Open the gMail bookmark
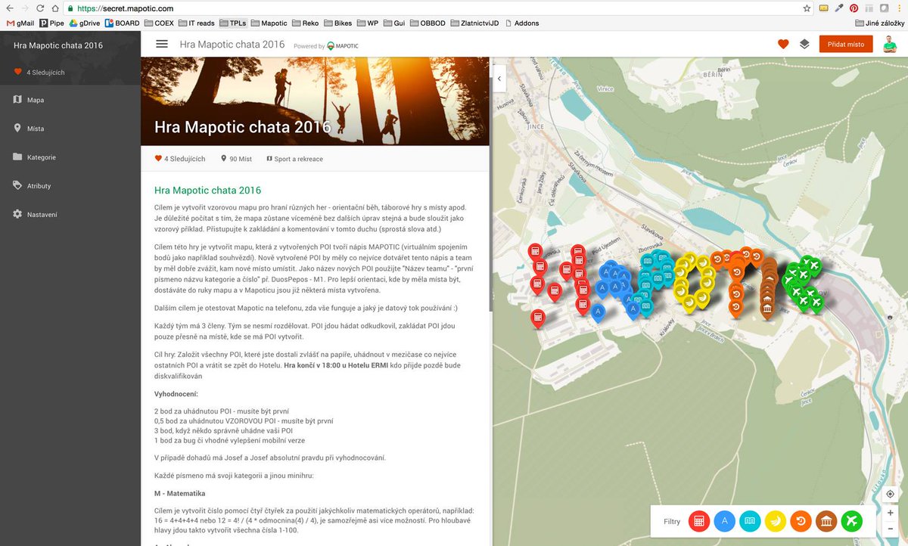This screenshot has width=908, height=546. tap(20, 23)
